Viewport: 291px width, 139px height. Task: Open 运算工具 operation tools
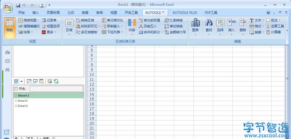(275, 26)
